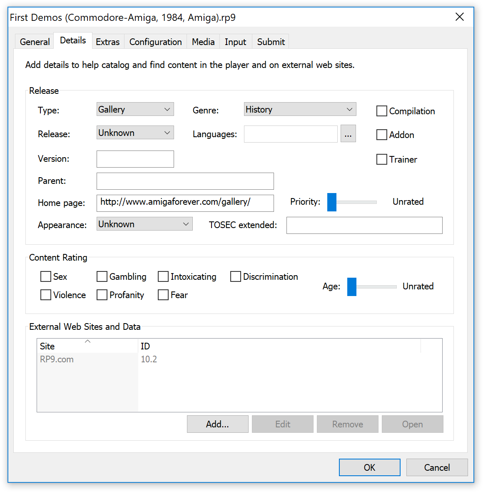Confirm with the OK button
Viewport: 483px width, 492px height.
[x=369, y=467]
